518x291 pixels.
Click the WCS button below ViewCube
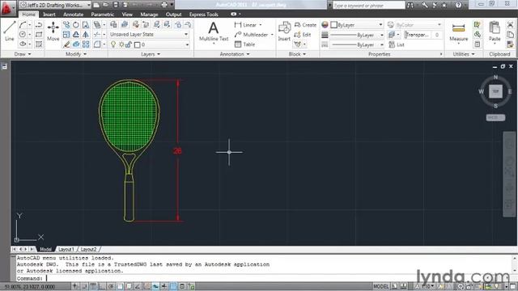coord(495,117)
